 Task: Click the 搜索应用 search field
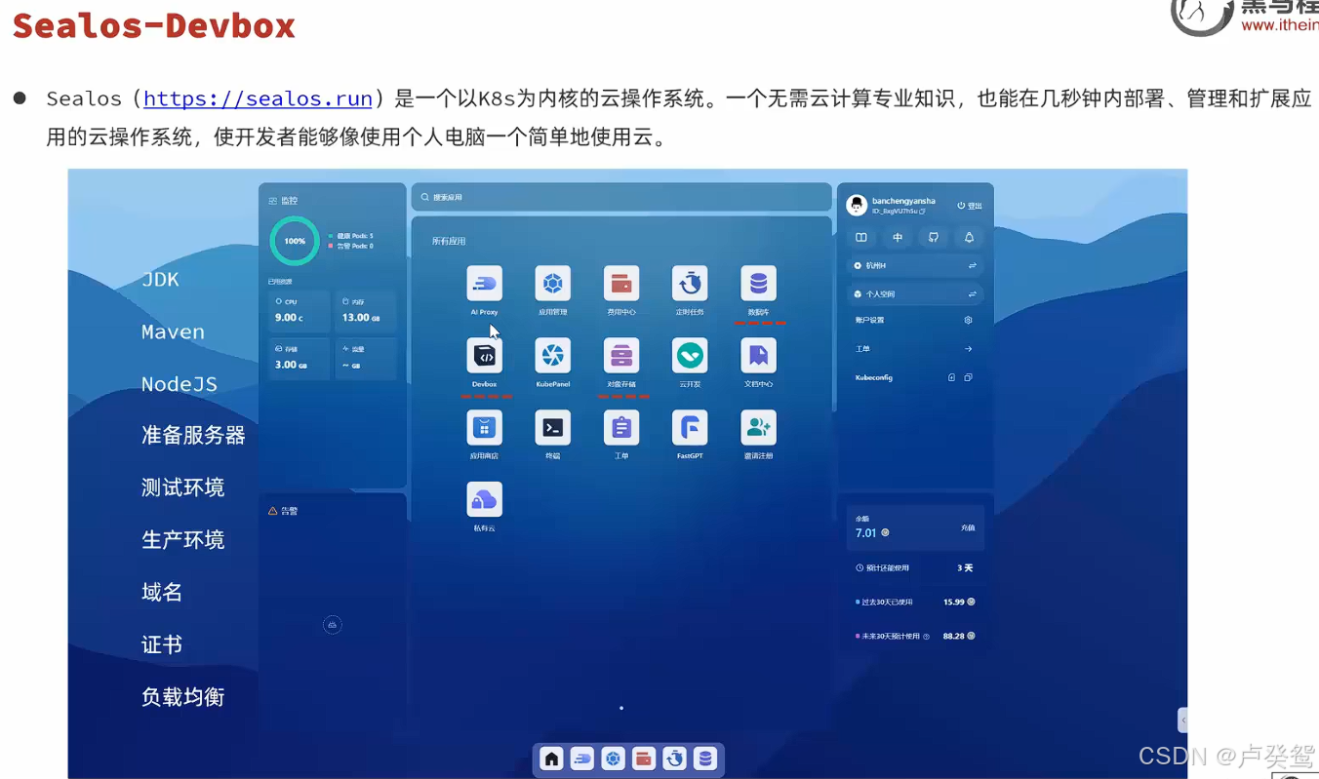coord(620,197)
